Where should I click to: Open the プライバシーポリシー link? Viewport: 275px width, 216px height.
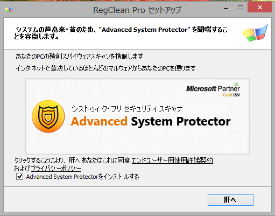click(x=56, y=169)
